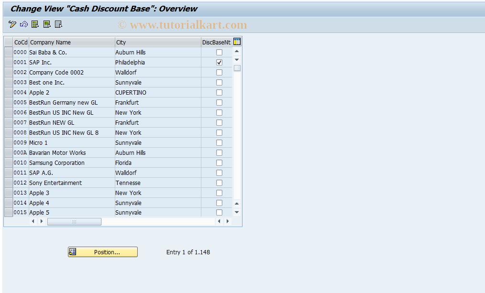485x293 pixels.
Task: Click the Company Name column header
Action: tap(72, 43)
